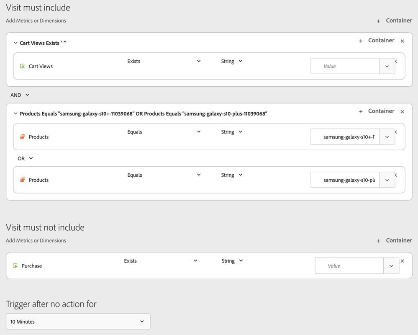The image size is (418, 335).
Task: Click the samsung-galaxy-s10-plus value field
Action: 345,180
